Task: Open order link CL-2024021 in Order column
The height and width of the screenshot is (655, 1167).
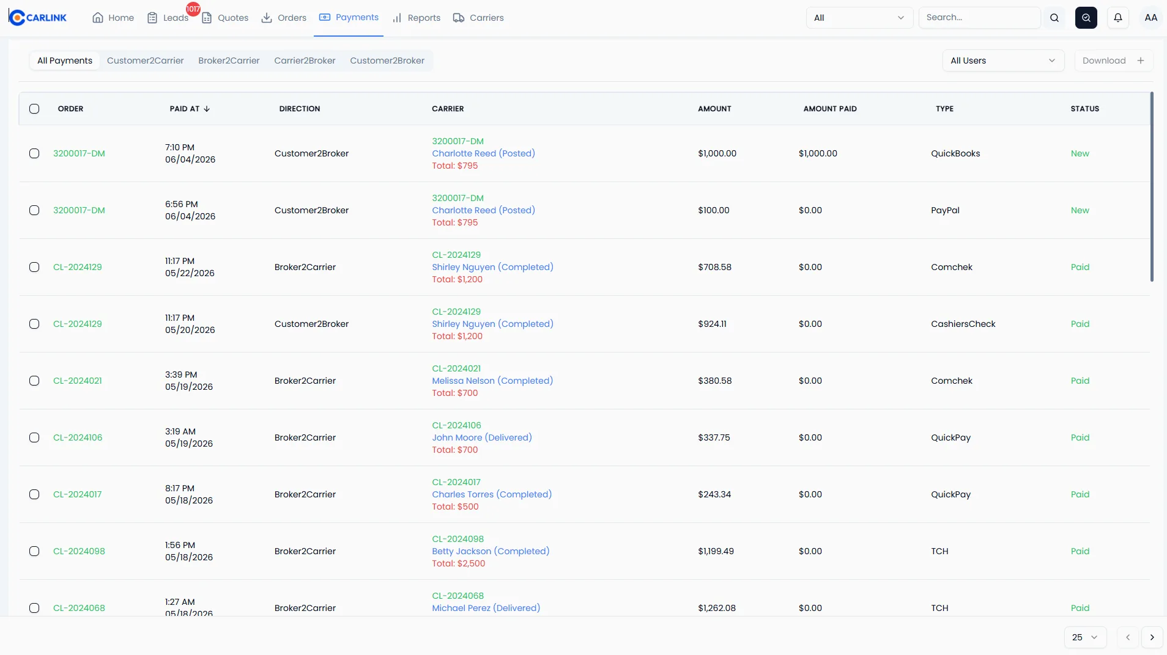Action: click(78, 381)
